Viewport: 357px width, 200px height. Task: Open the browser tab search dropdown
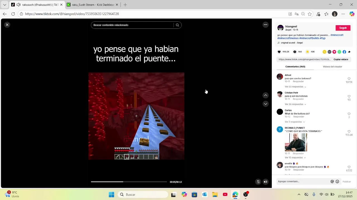click(4, 5)
